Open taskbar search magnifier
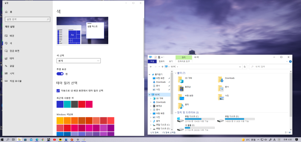This screenshot has height=142, width=301. pyautogui.click(x=8, y=140)
